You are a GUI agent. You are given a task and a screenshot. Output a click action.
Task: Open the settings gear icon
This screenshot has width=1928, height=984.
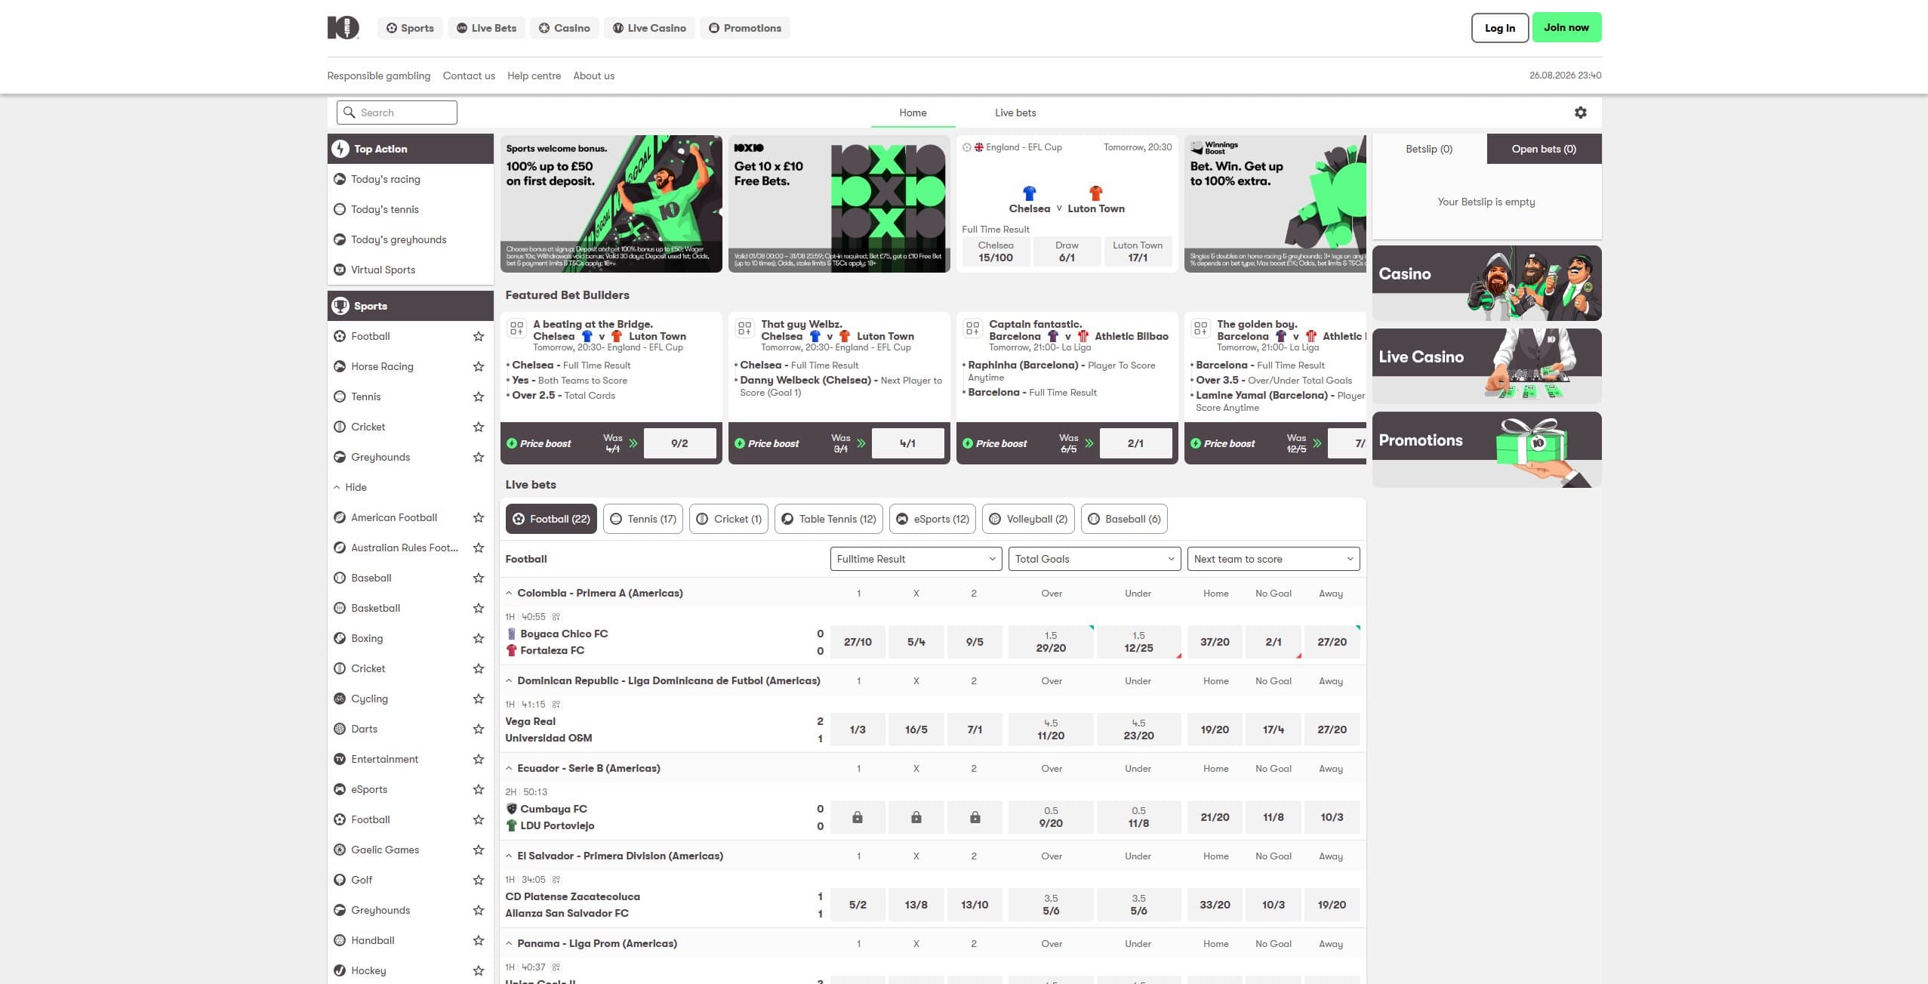[1580, 113]
